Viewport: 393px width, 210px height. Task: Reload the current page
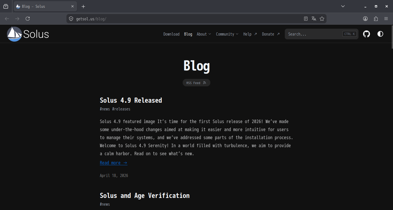click(28, 19)
